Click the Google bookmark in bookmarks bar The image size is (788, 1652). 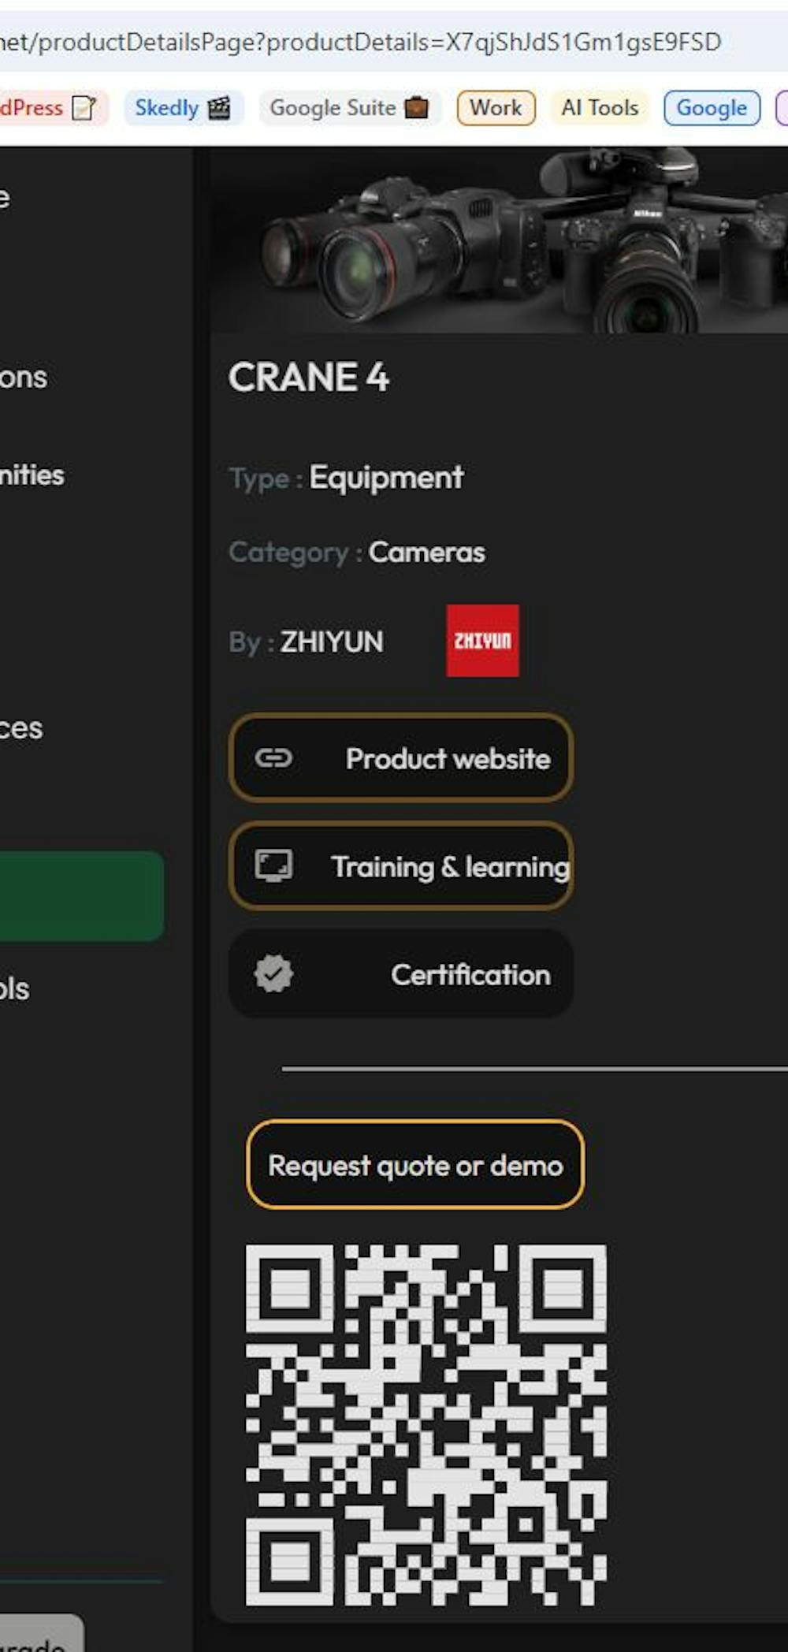click(712, 108)
